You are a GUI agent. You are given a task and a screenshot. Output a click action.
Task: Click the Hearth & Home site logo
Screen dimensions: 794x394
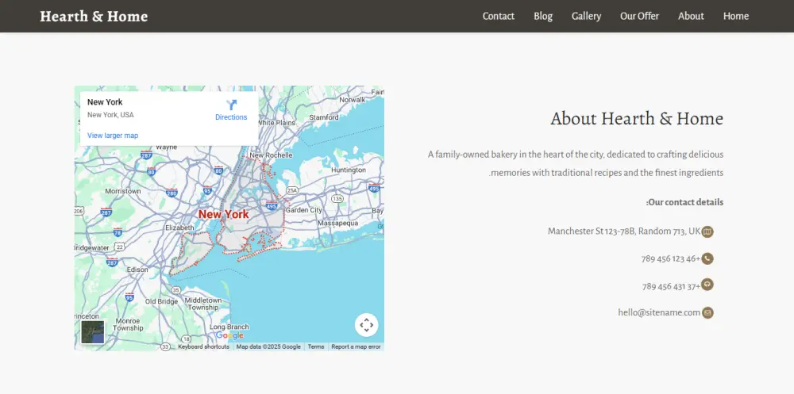click(94, 16)
